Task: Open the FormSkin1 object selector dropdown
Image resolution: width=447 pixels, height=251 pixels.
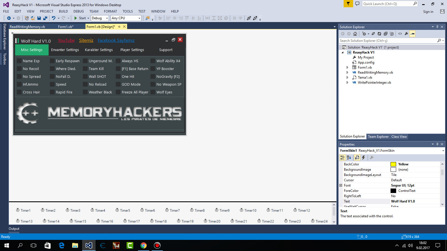Action: (443, 151)
